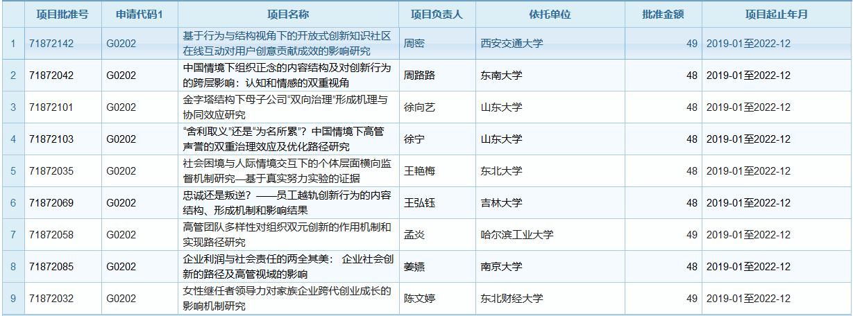Click project leader 孟炎
Screen dimensions: 853x316
click(x=414, y=235)
